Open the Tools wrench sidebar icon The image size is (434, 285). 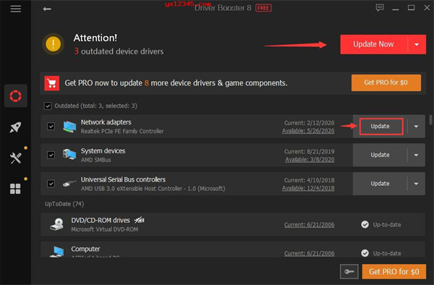[x=15, y=158]
